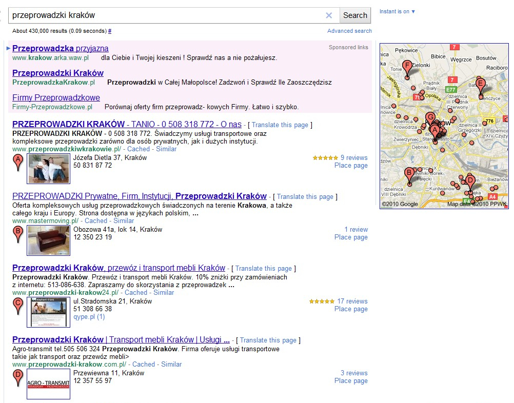Click the red D marker beside the Przewiewna listing
This screenshot has width=514, height=403.
pyautogui.click(x=18, y=378)
